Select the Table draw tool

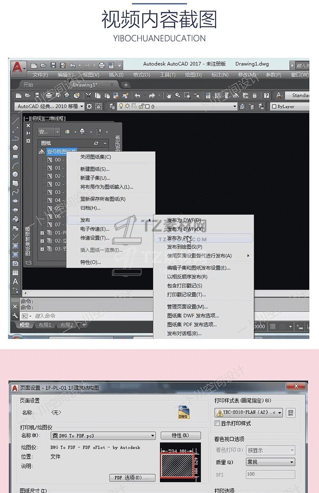point(15,273)
